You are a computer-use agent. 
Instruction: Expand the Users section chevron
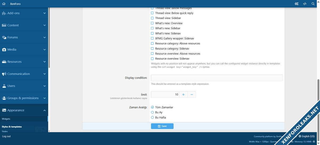(45, 86)
